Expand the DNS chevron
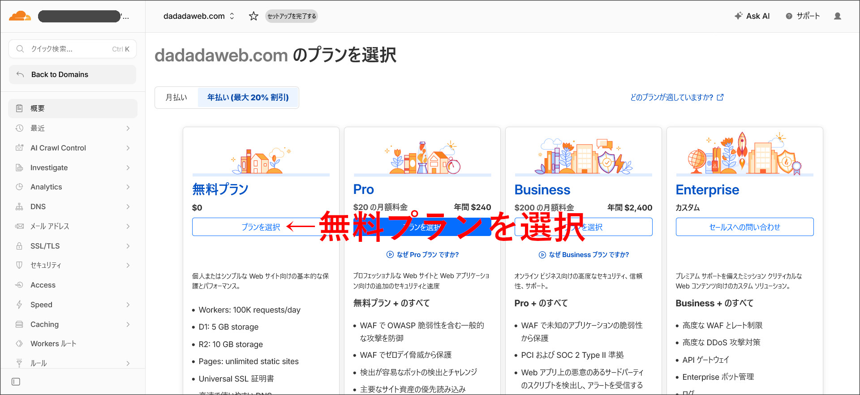Screen dimensions: 860x395 pyautogui.click(x=128, y=206)
